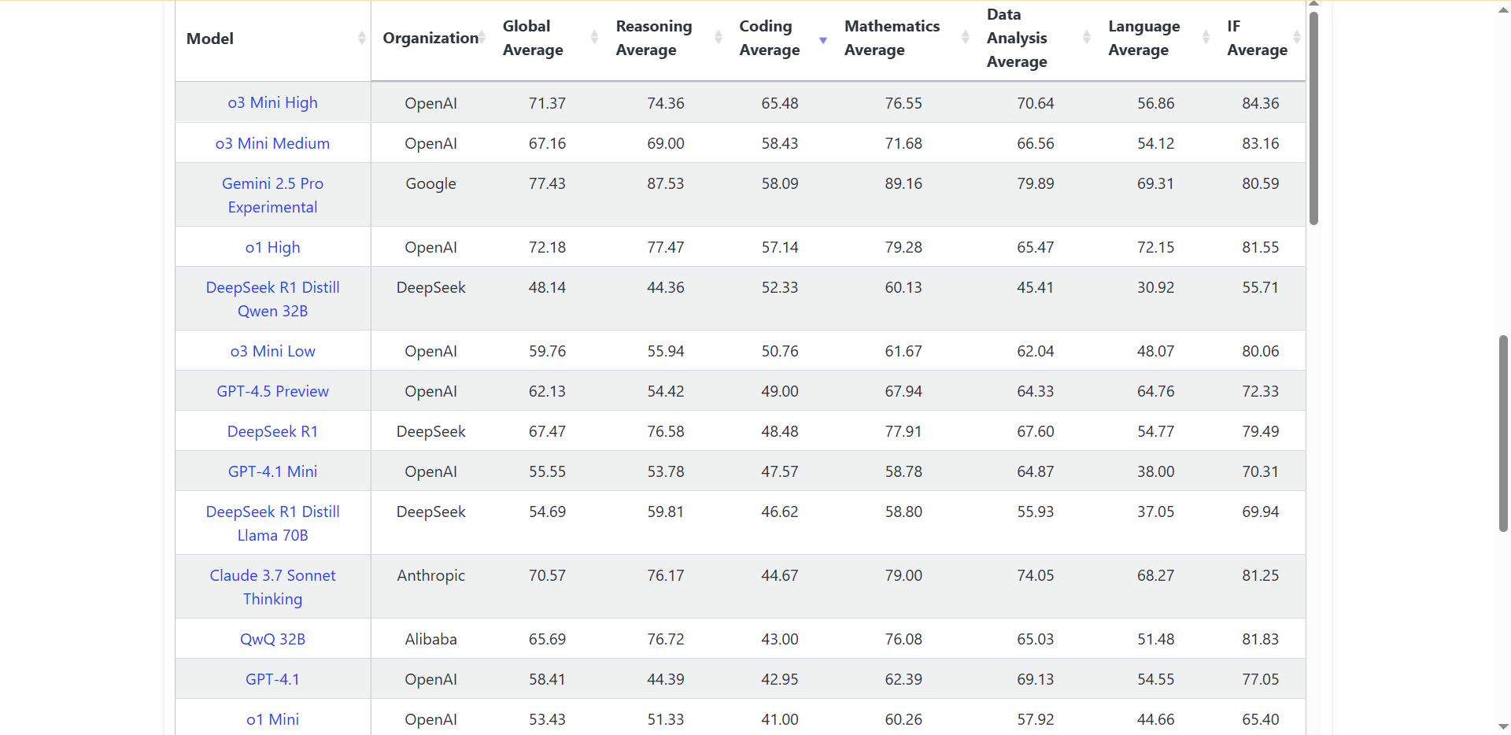1511x735 pixels.
Task: Sort by Organization column arrows
Action: coord(482,38)
